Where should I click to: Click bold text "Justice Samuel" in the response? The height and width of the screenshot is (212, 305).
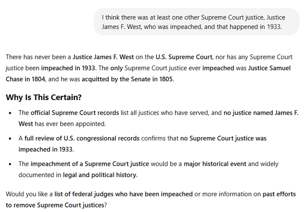pos(269,68)
